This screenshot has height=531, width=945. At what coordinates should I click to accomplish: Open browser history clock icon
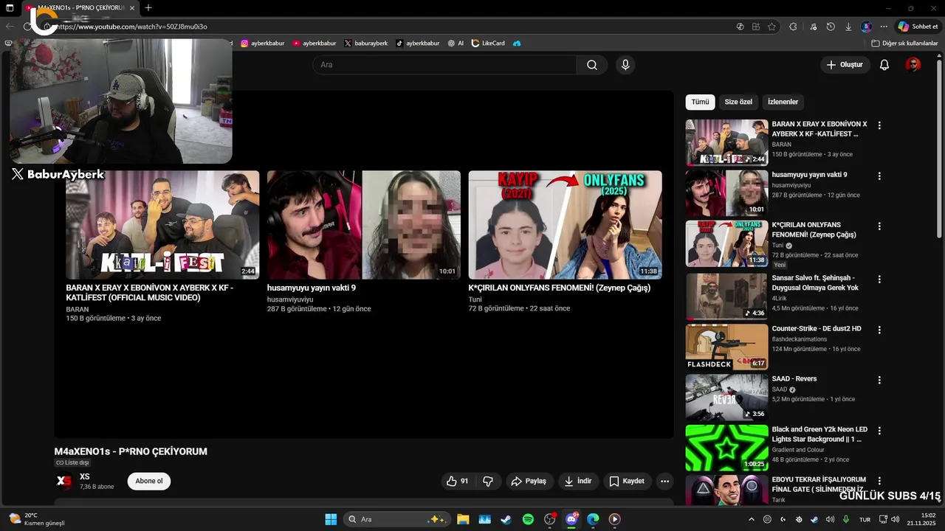pyautogui.click(x=831, y=27)
